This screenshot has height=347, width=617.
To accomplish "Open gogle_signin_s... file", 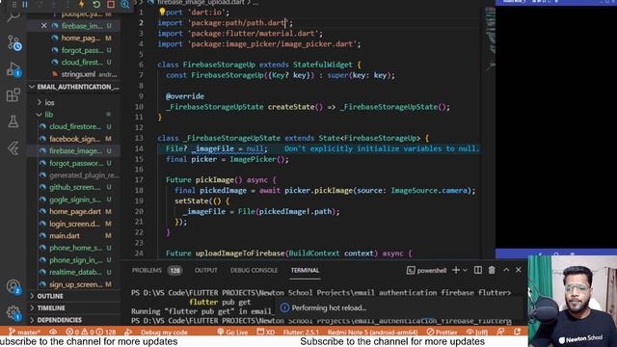I will pyautogui.click(x=74, y=200).
